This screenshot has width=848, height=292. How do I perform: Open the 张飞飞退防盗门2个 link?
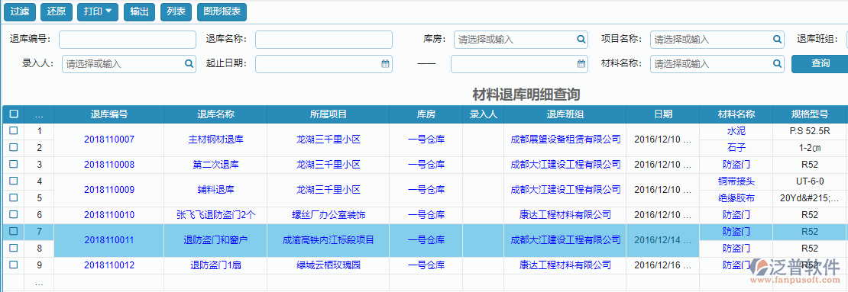coord(215,215)
